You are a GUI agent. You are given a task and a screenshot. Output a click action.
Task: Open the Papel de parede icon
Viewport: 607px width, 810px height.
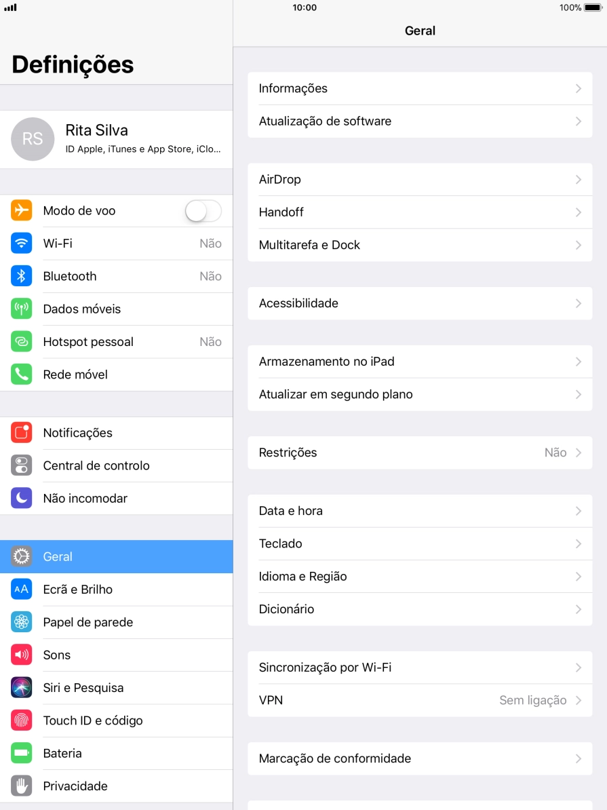tap(21, 622)
